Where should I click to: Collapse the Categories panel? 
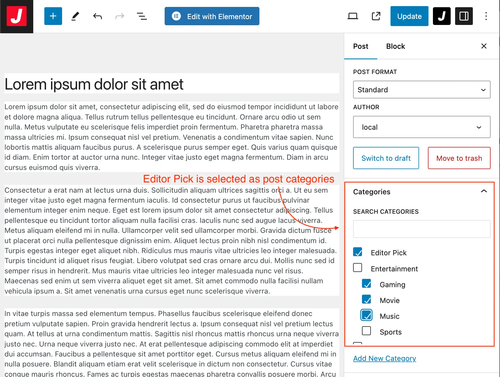(484, 191)
